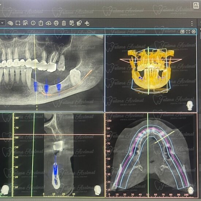
Task: Click the orientation head in the cross-section view
Action: [x=97, y=190]
